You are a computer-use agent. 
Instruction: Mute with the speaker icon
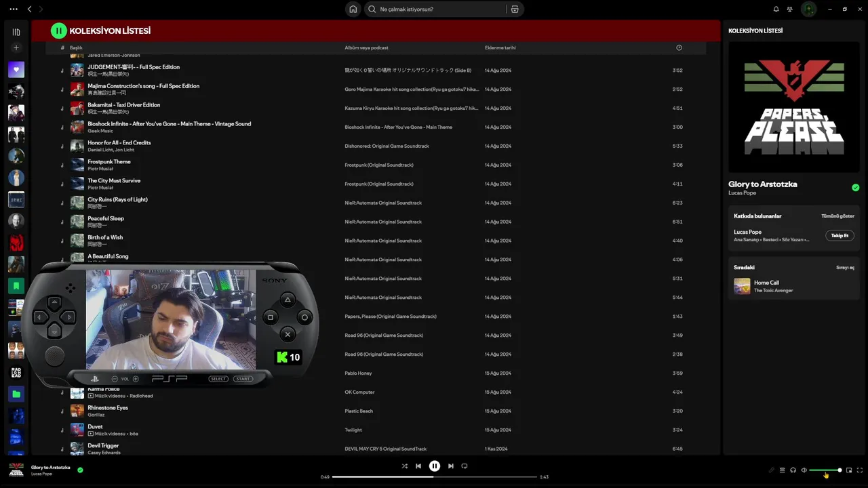tap(804, 470)
